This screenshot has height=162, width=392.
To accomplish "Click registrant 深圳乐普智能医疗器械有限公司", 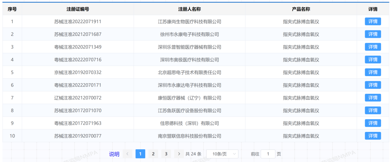I will point(189,47).
